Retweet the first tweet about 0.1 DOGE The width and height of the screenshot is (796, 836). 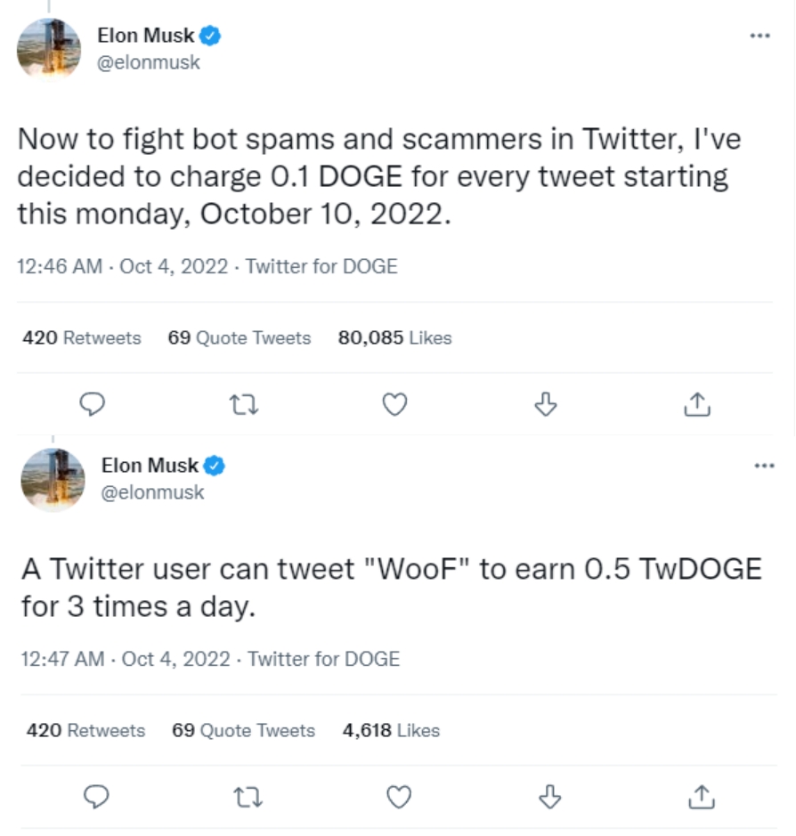(x=243, y=405)
